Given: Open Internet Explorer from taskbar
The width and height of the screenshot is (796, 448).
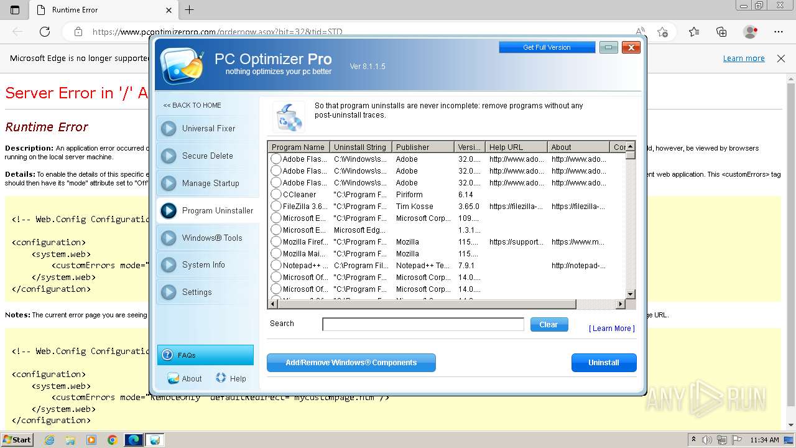Looking at the screenshot, I should pos(50,440).
